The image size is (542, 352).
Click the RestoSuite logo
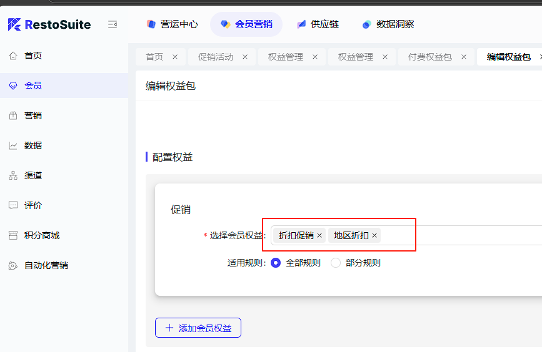49,24
